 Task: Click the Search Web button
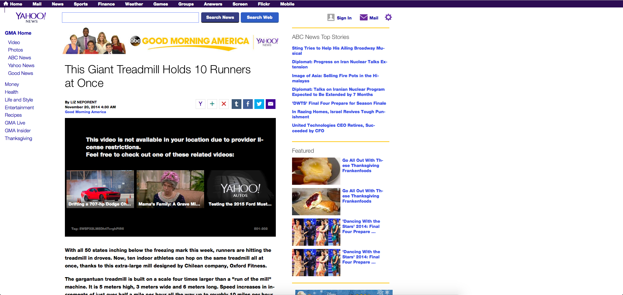pos(260,18)
